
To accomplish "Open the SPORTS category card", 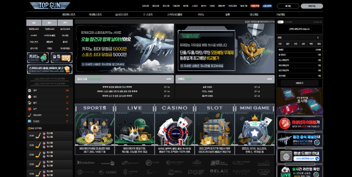I will point(95,129).
